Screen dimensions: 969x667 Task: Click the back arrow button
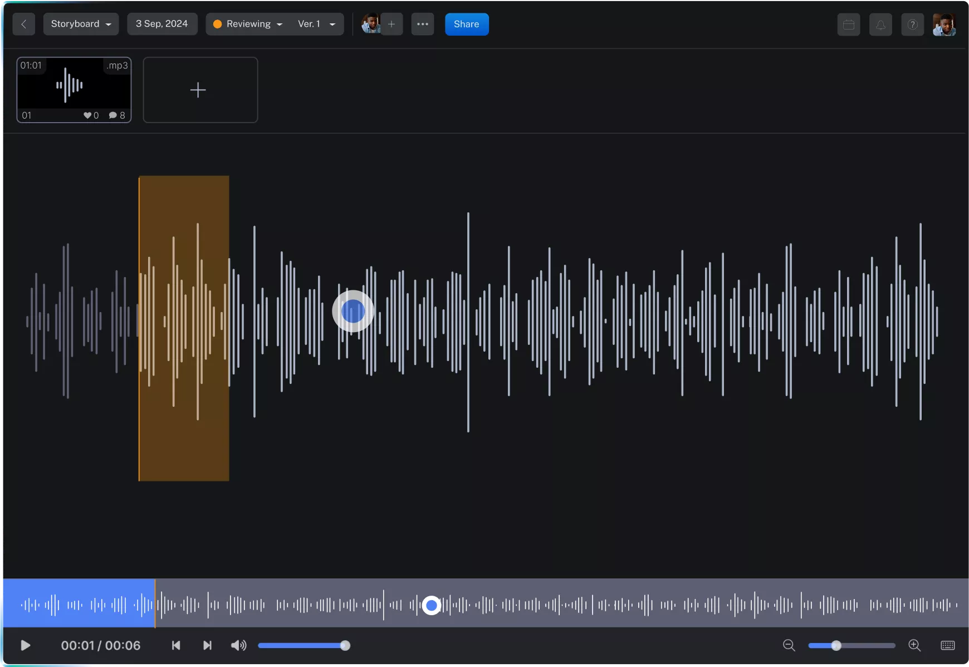pyautogui.click(x=23, y=24)
